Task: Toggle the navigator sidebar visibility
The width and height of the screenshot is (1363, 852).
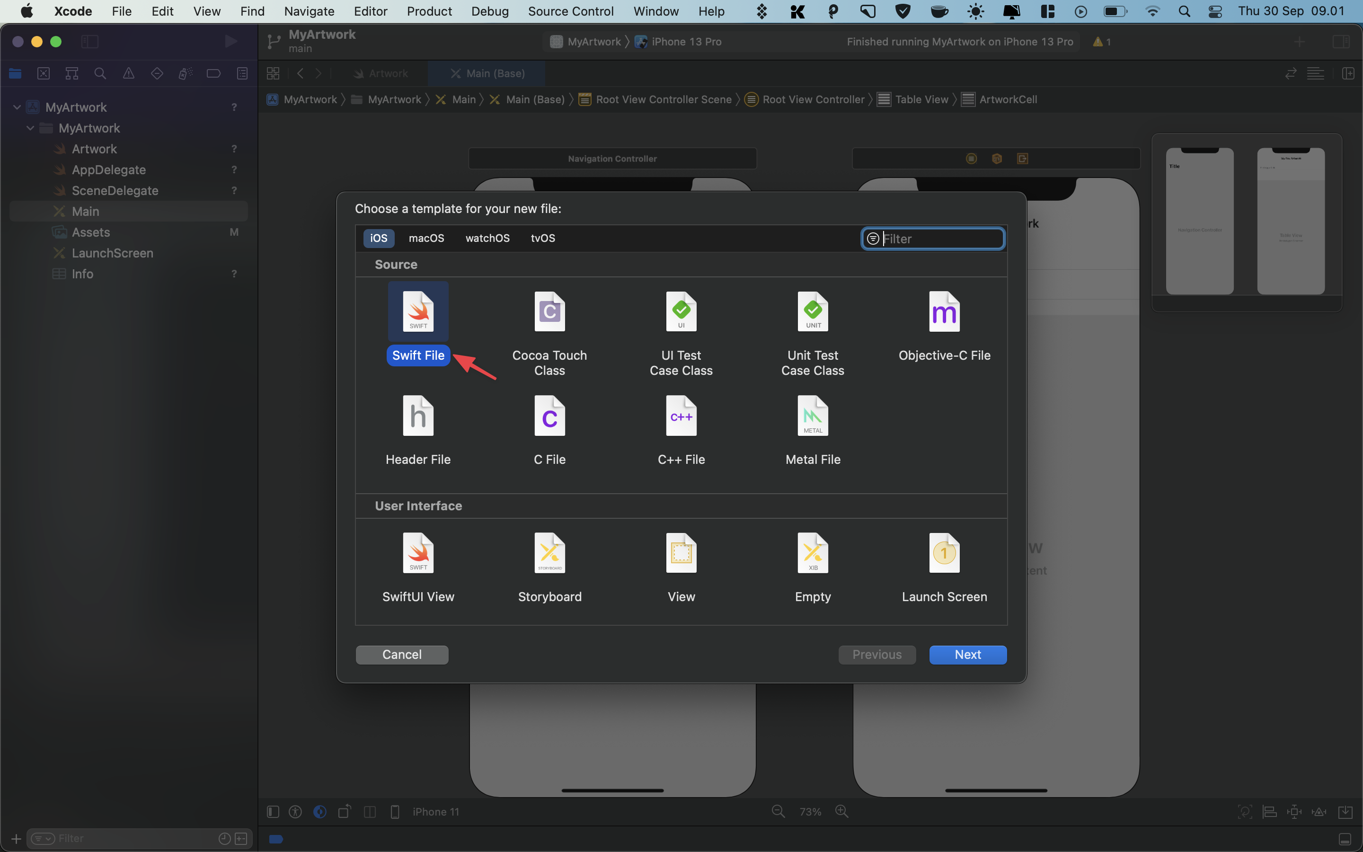Action: 89,41
